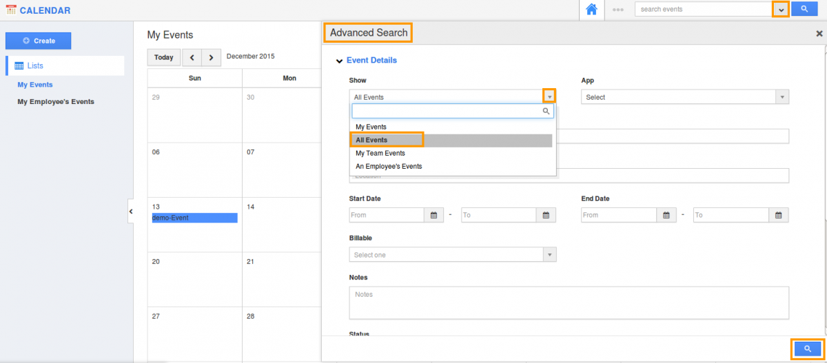This screenshot has height=363, width=827.
Task: Open End Date From calendar picker
Action: tap(666, 215)
